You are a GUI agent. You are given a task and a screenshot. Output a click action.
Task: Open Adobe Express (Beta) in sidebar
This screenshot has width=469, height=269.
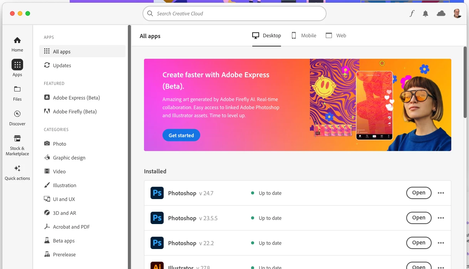pos(82,98)
